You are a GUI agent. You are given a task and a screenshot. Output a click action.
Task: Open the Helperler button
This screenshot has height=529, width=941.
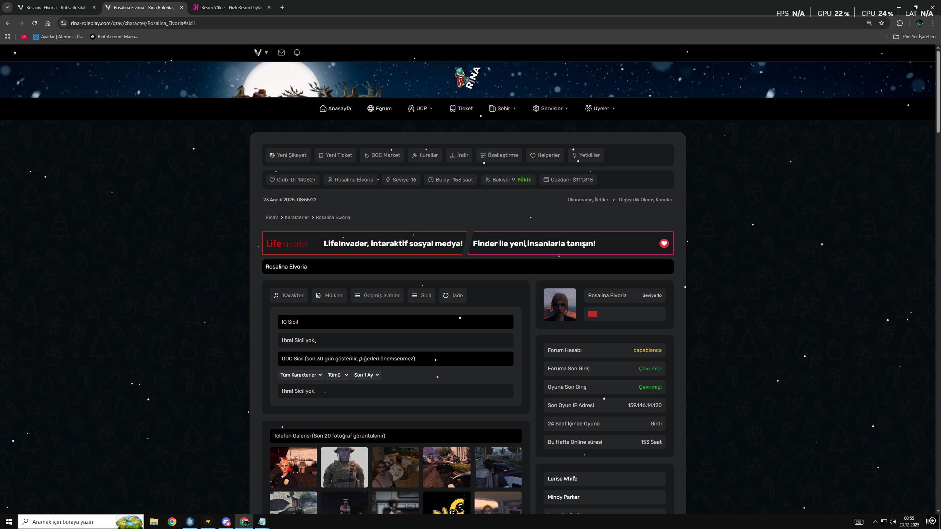pos(545,155)
